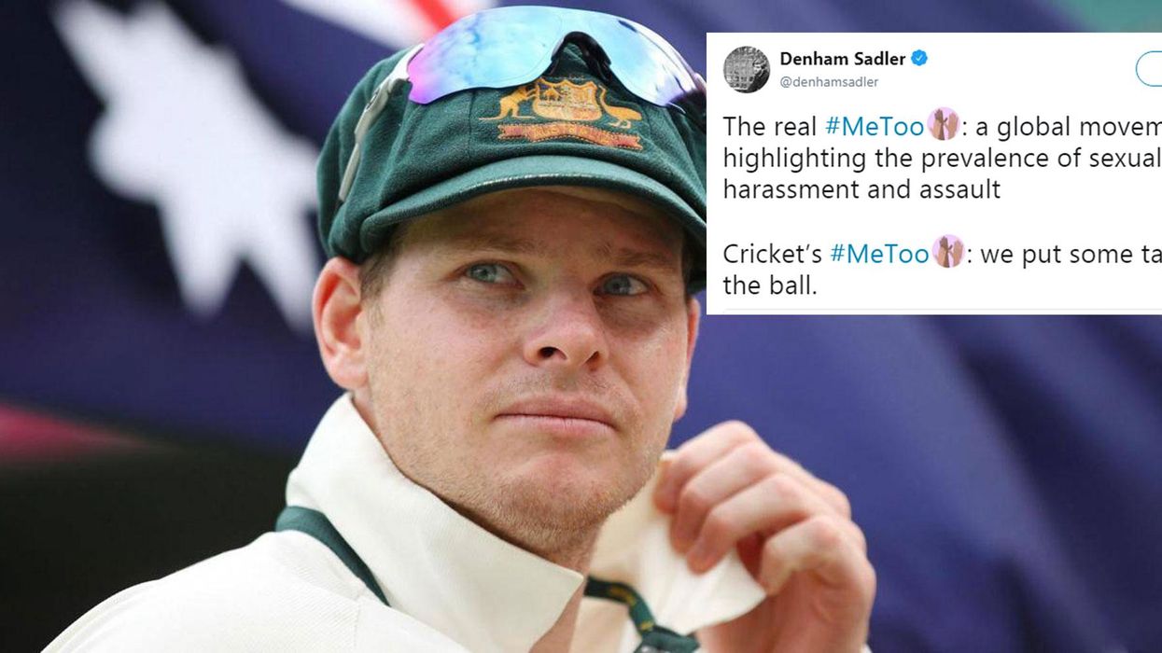
Task: Open the Cricket's #MeToo hashtag link
Action: (x=879, y=254)
